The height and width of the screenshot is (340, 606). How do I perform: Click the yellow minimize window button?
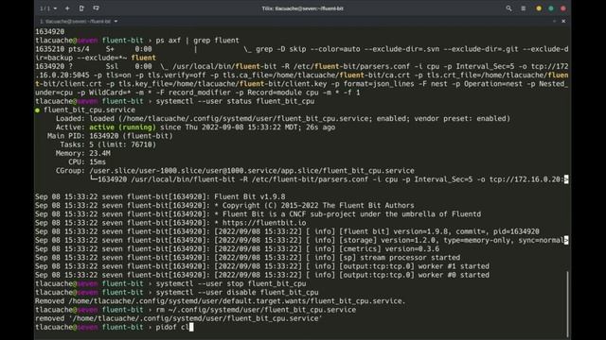tap(539, 8)
